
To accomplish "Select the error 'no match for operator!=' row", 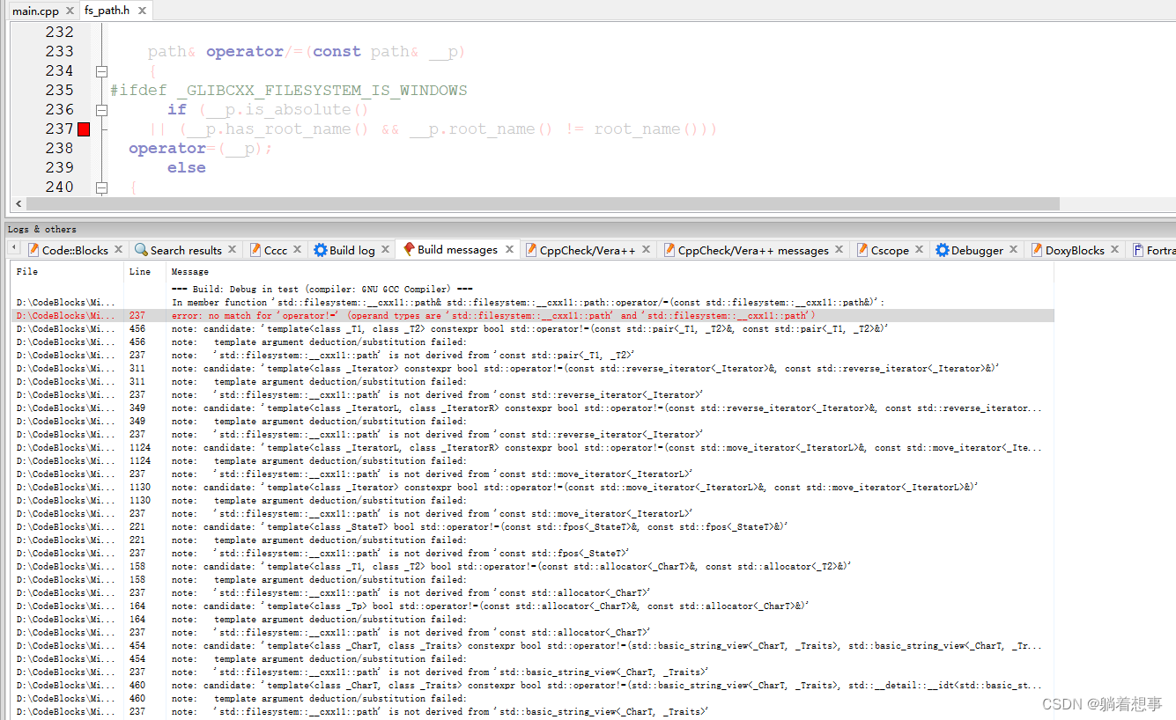I will tap(532, 315).
